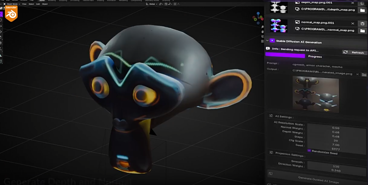Image resolution: width=368 pixels, height=185 pixels.
Task: Click the Cfg Scale 7.00 field
Action: tap(335, 145)
